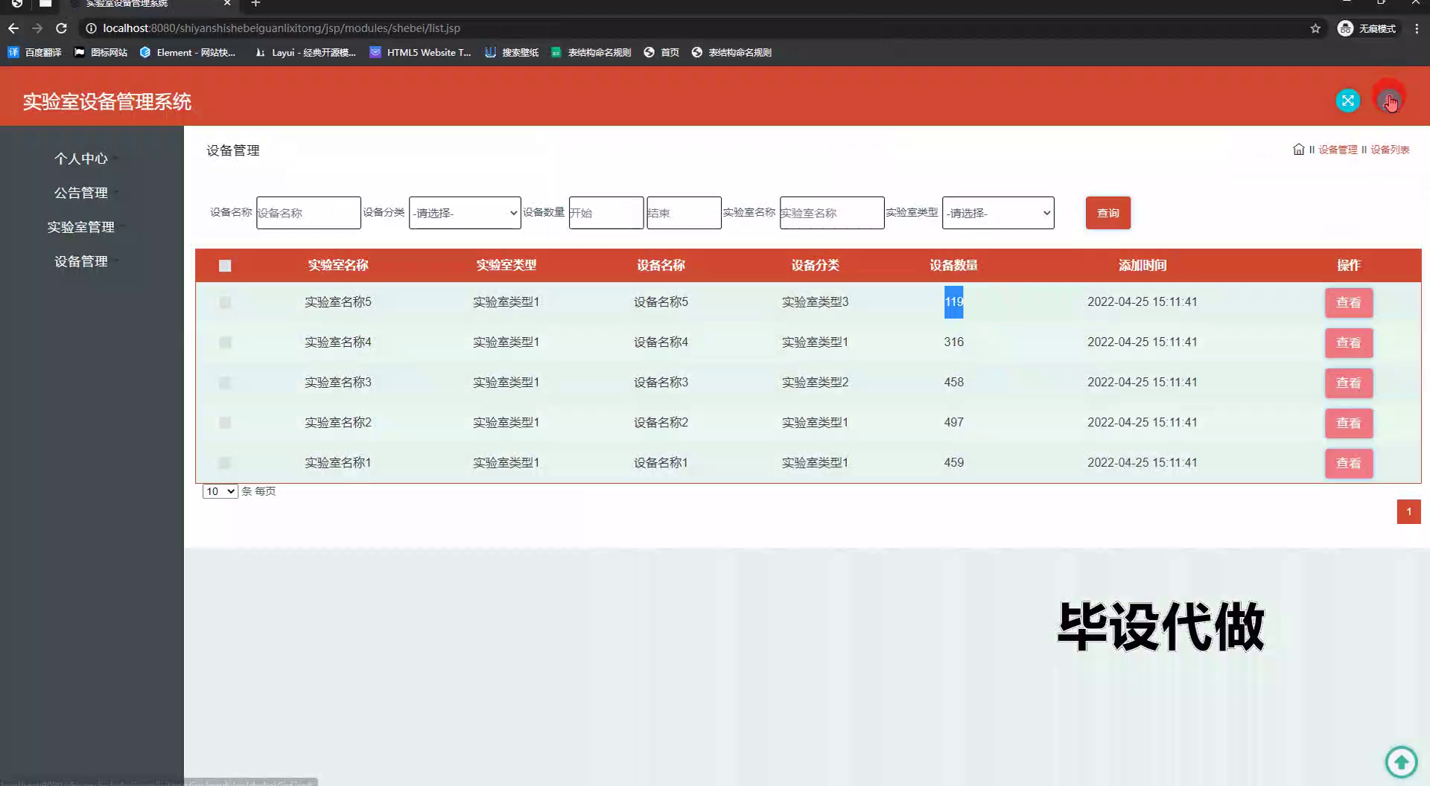Bookmark this page with the star icon
This screenshot has height=786, width=1430.
[x=1315, y=28]
